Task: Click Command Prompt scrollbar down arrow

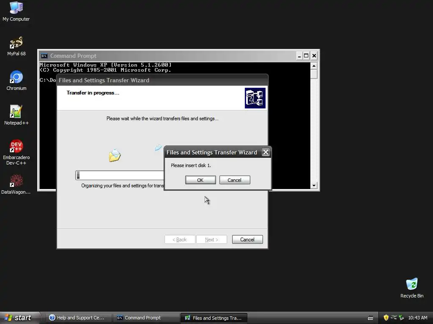Action: point(314,186)
